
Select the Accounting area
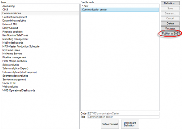pos(40,6)
